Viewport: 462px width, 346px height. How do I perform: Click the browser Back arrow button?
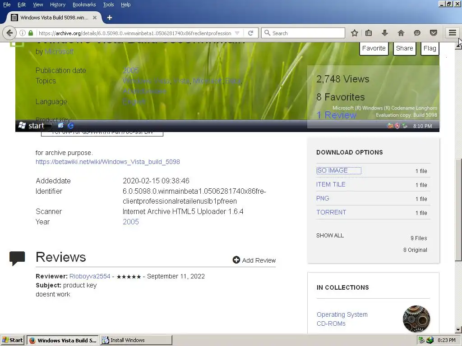[x=10, y=33]
